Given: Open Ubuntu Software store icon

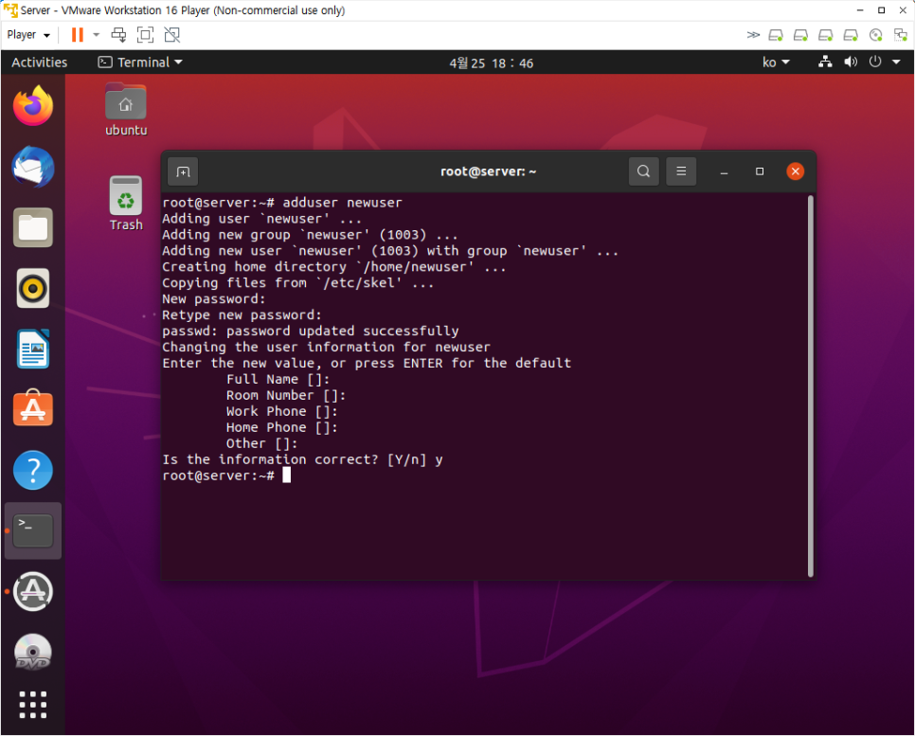Looking at the screenshot, I should point(33,408).
